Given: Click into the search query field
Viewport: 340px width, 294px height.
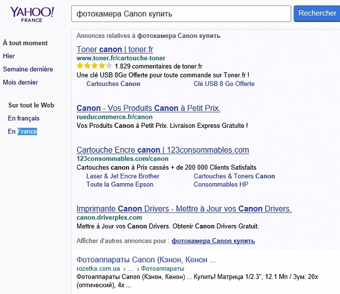Looking at the screenshot, I should click(x=181, y=14).
